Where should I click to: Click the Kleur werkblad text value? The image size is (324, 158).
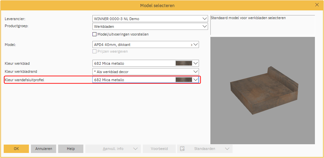coord(109,63)
